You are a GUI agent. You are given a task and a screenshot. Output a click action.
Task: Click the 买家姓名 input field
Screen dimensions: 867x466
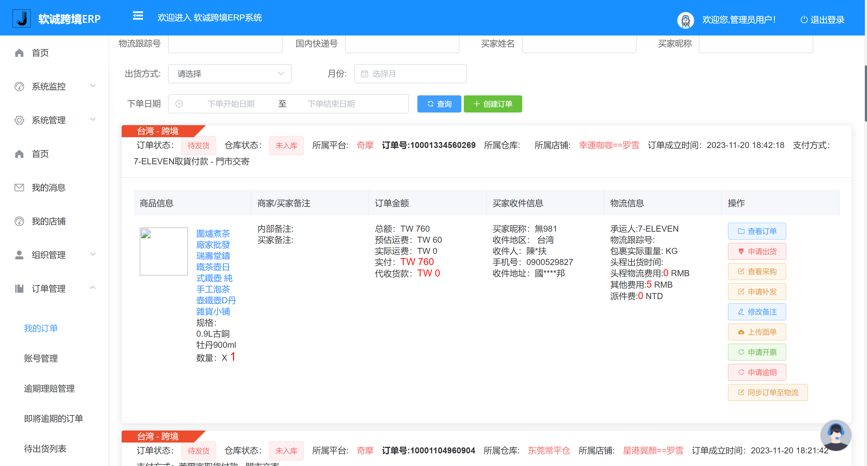[579, 44]
